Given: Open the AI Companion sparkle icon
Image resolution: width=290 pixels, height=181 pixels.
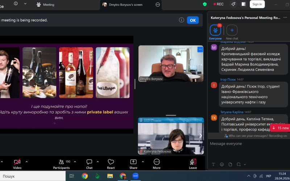Looking at the screenshot, I should point(233,4).
